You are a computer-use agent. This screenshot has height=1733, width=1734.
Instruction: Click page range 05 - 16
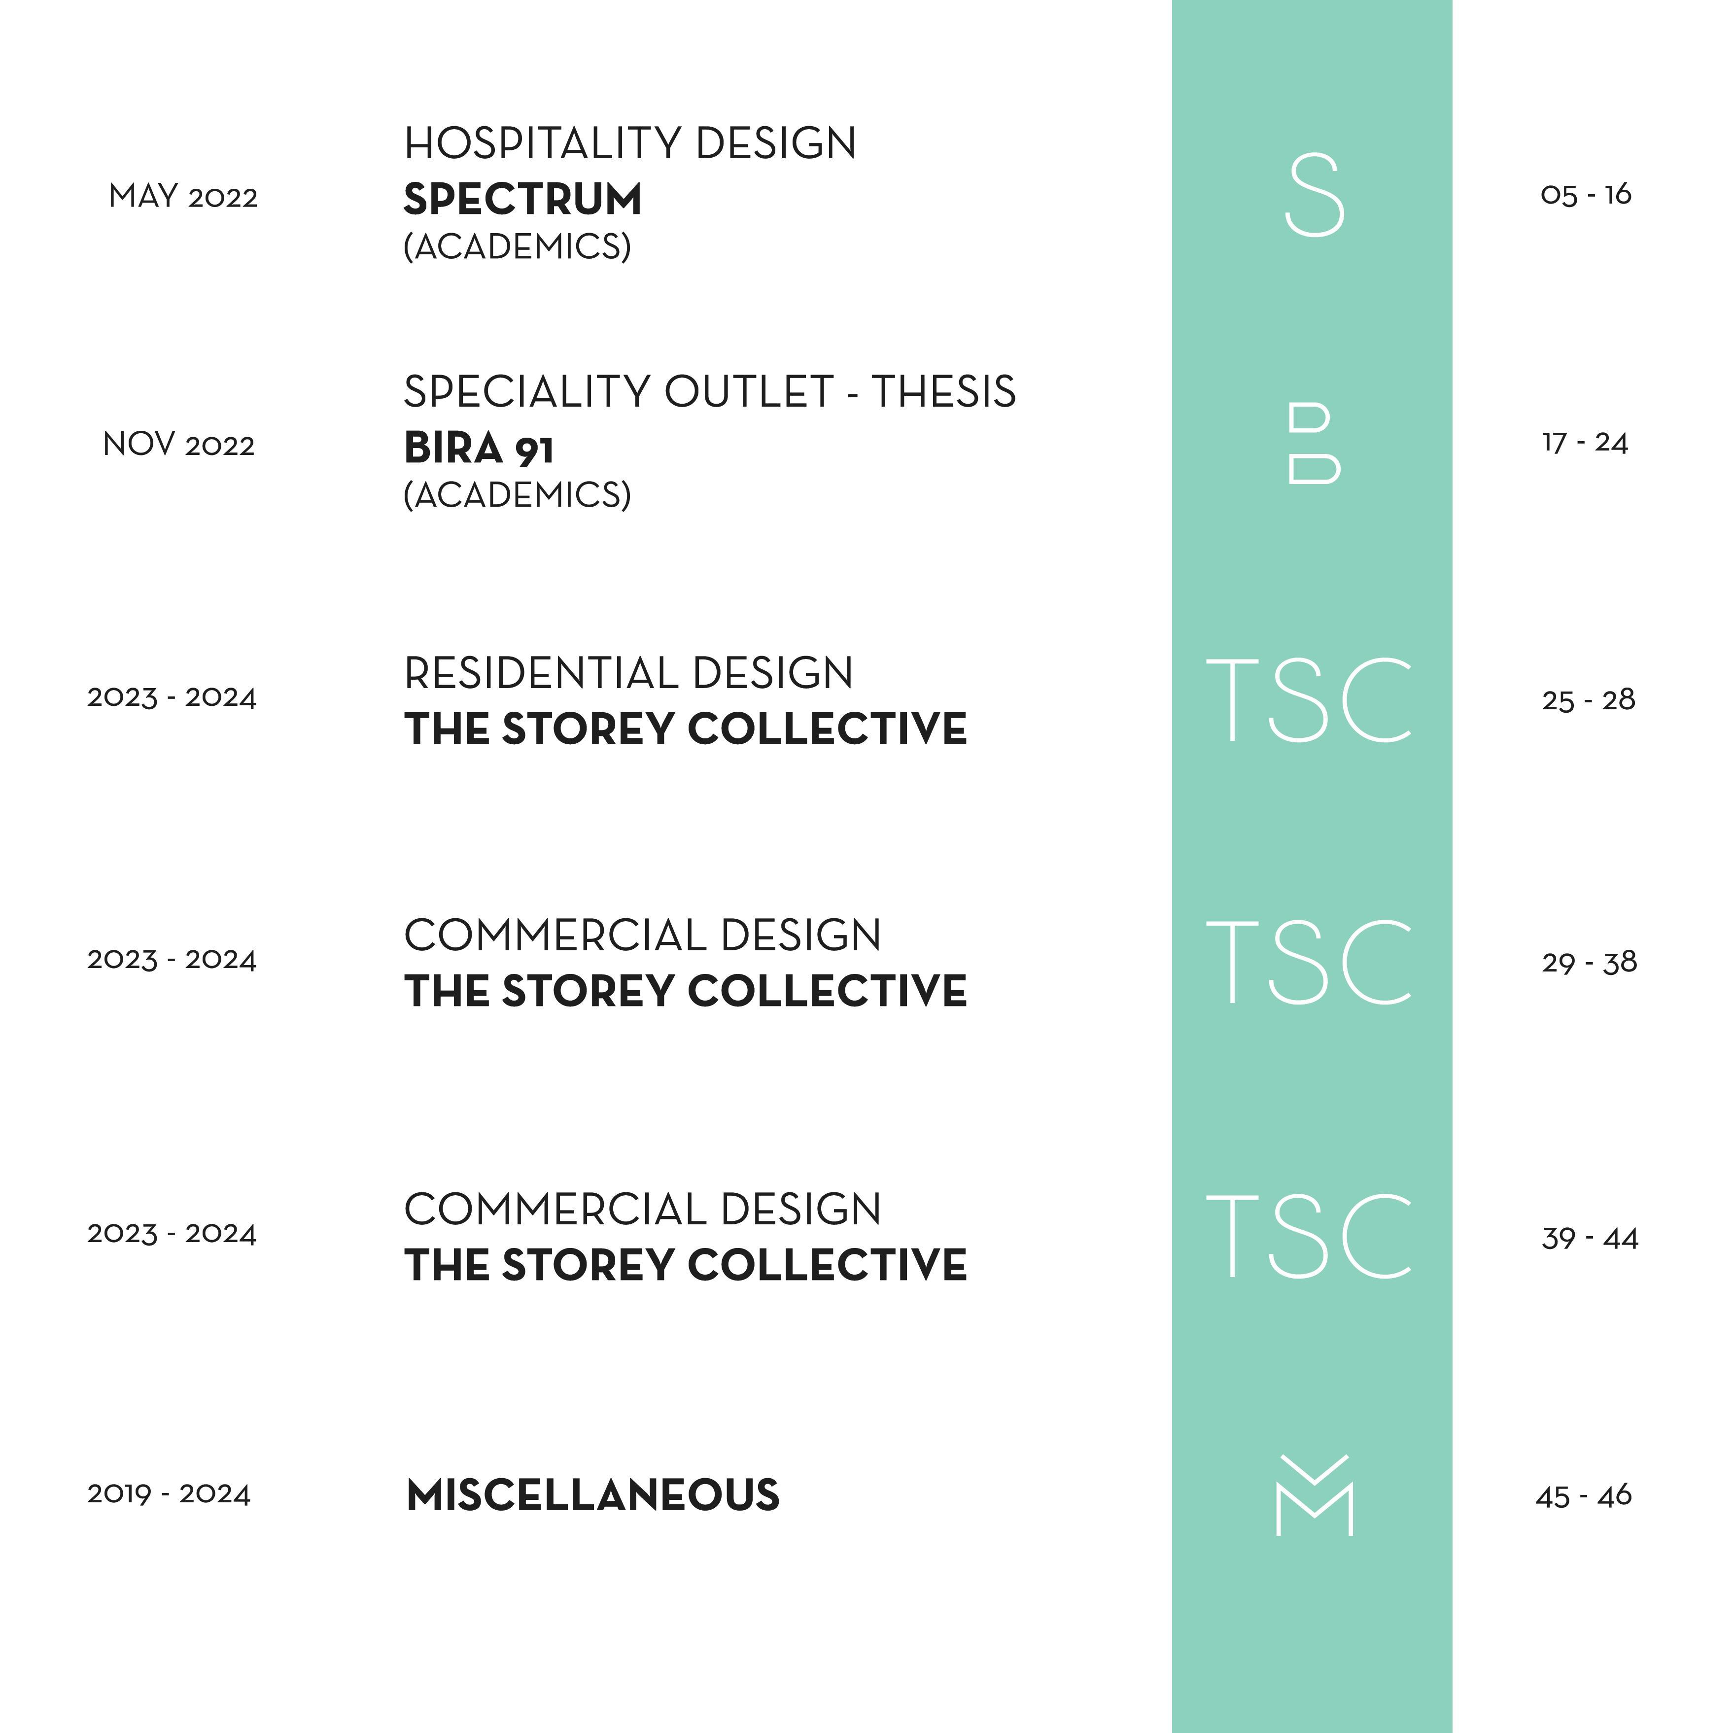(x=1586, y=195)
